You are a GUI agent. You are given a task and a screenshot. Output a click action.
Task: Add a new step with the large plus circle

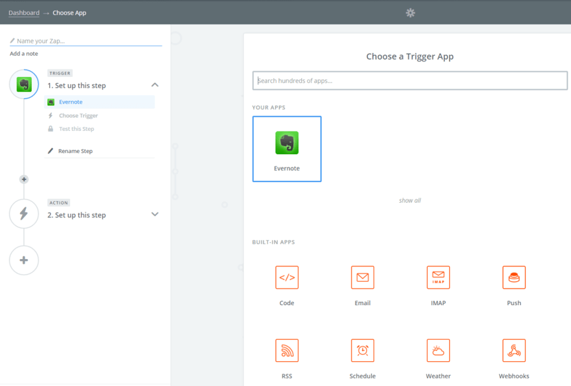coord(24,260)
